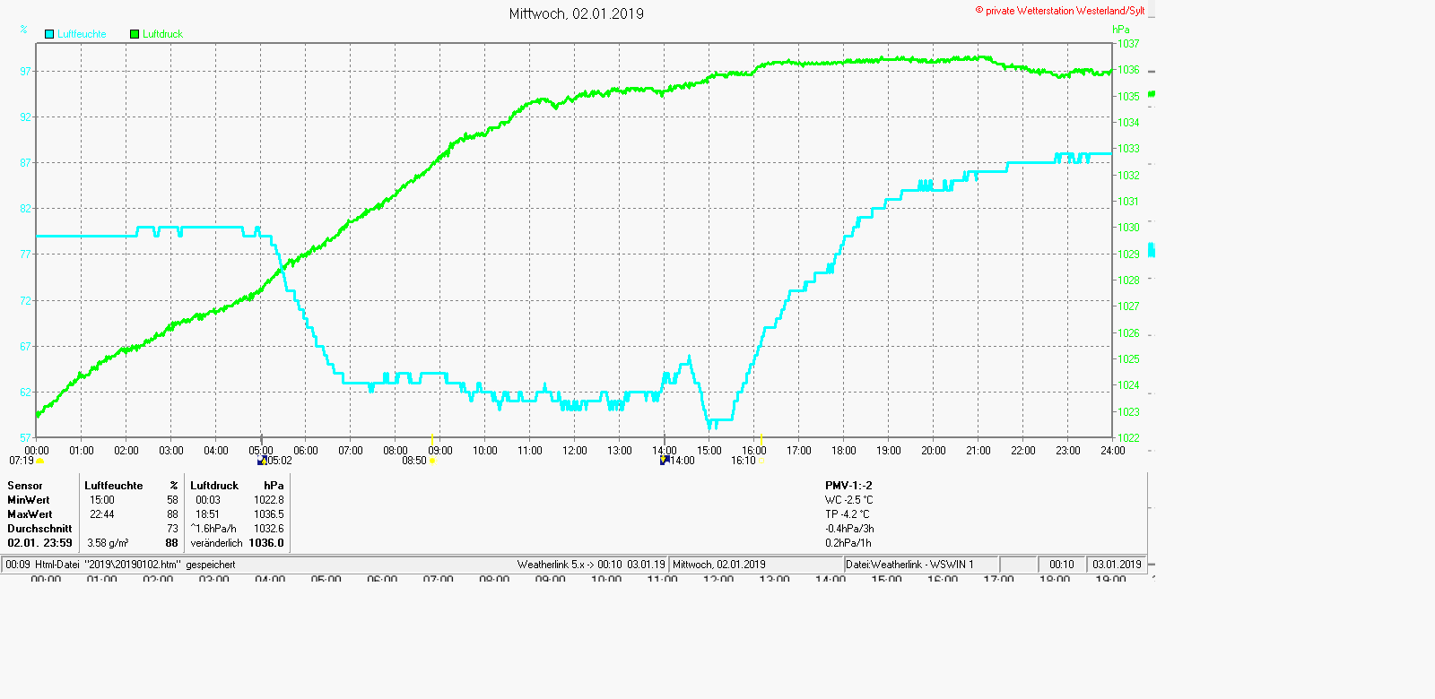Viewport: 1435px width, 699px height.
Task: Click the green Luftdruck legend swatch
Action: coord(135,34)
